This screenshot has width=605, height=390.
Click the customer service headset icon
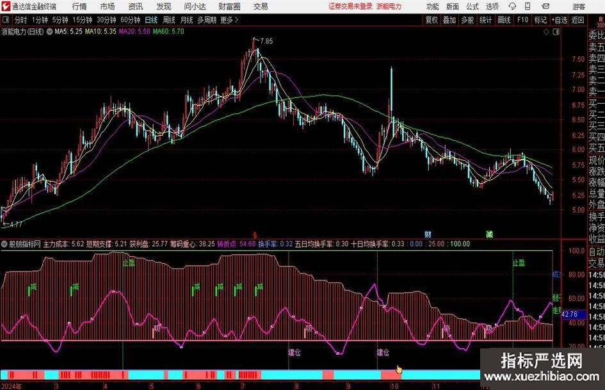512,6
